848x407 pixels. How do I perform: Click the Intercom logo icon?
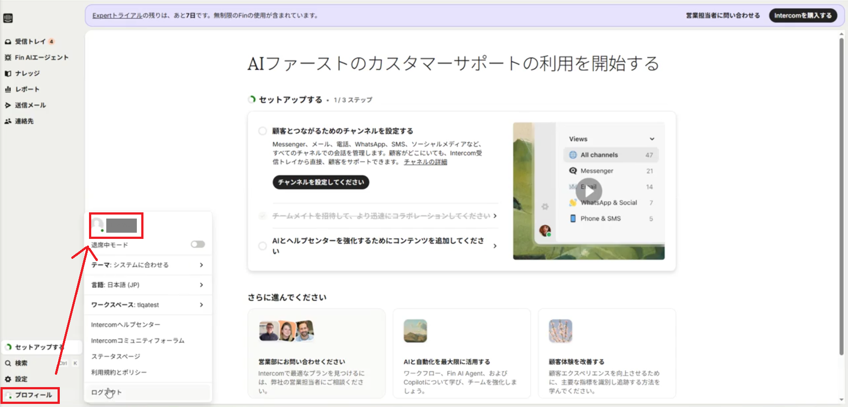tap(8, 18)
